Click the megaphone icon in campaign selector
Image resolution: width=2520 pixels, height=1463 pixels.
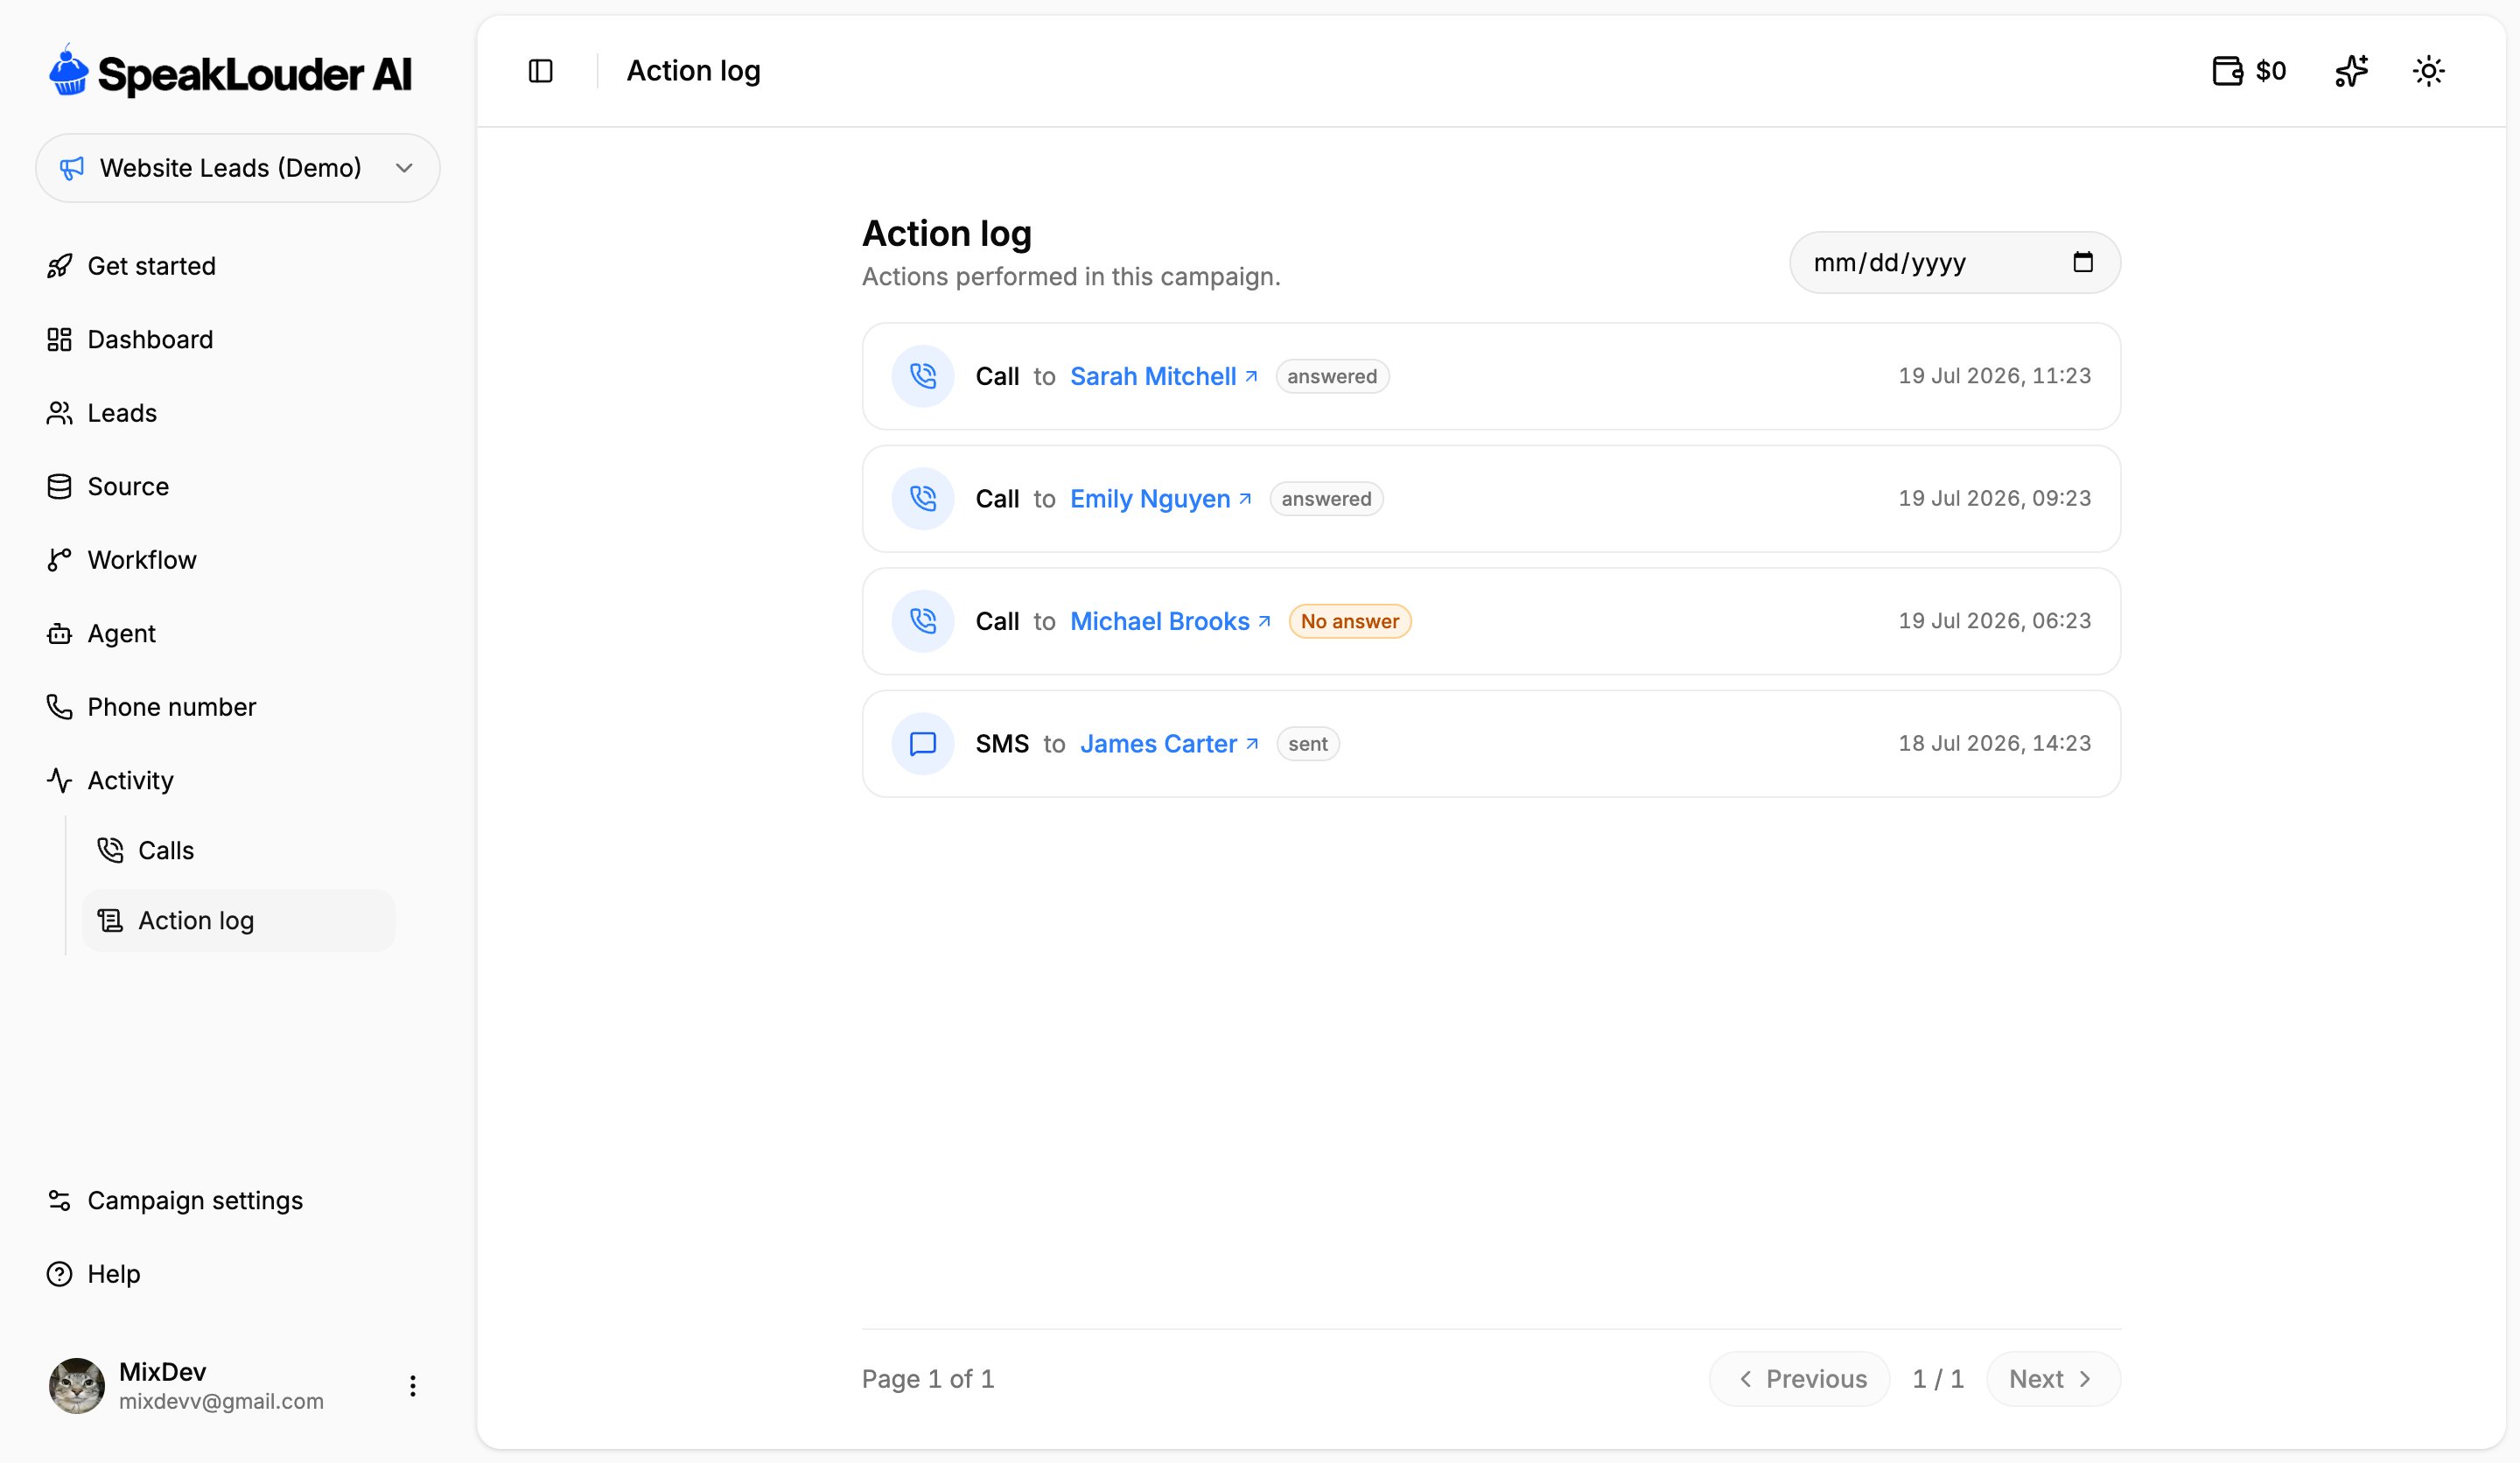pyautogui.click(x=71, y=168)
